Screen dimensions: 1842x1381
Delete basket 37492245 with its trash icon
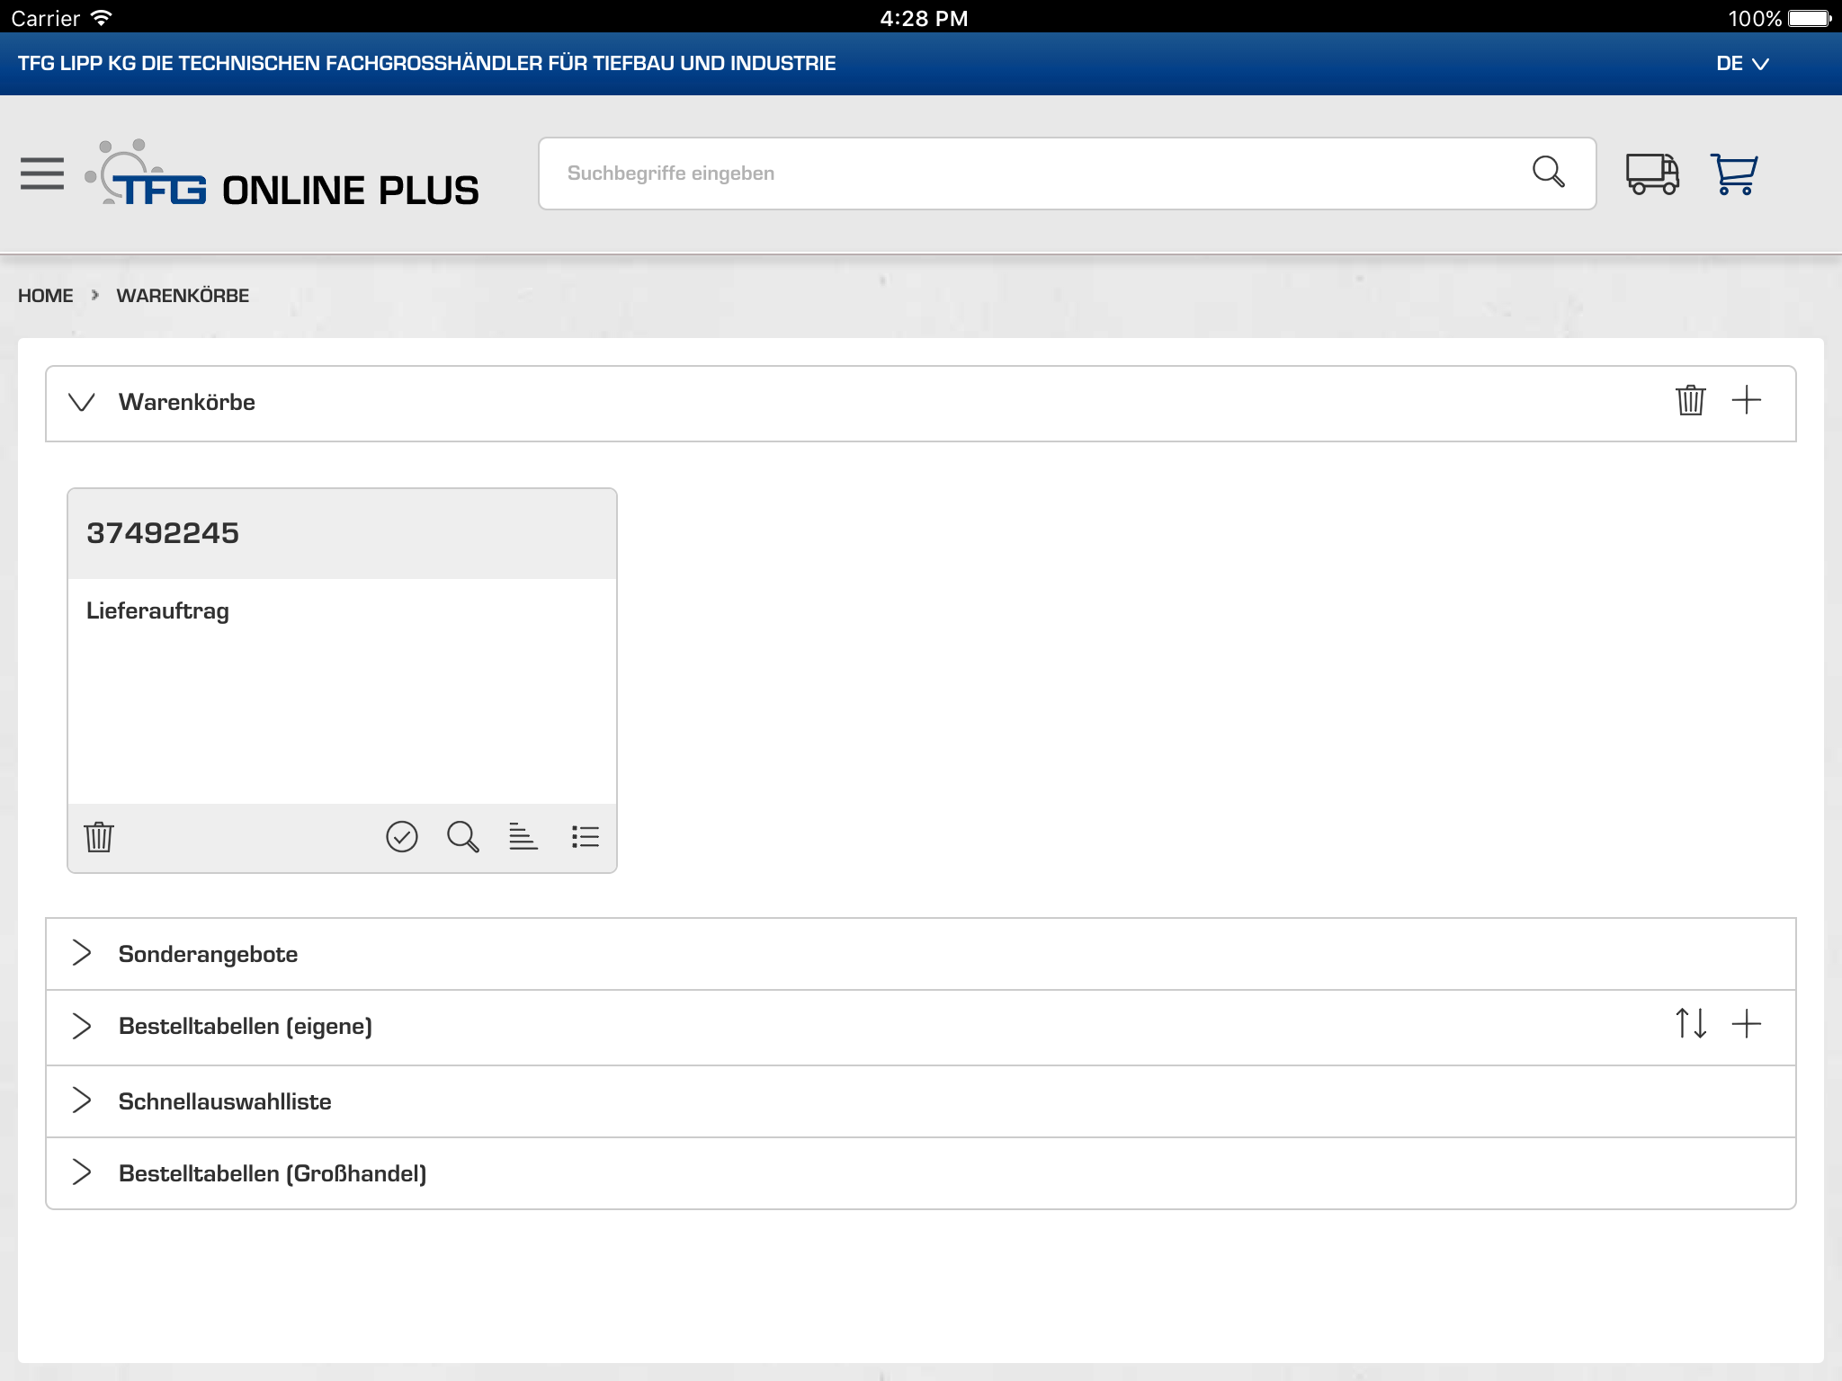pos(99,837)
